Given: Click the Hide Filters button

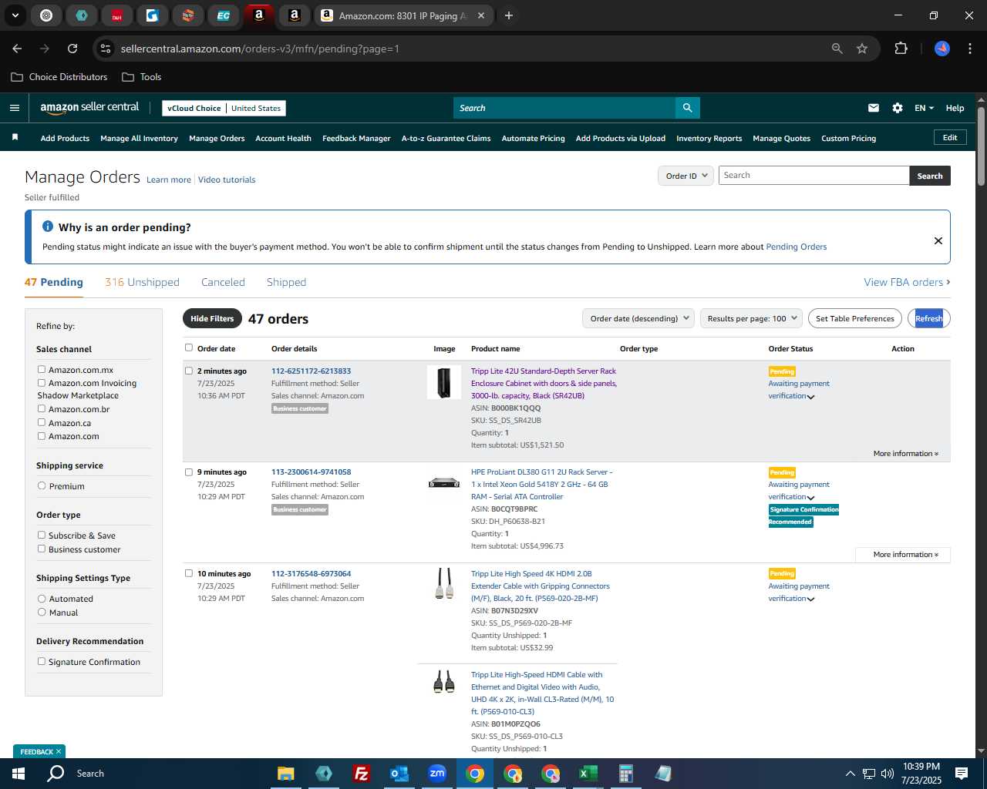Looking at the screenshot, I should [212, 318].
